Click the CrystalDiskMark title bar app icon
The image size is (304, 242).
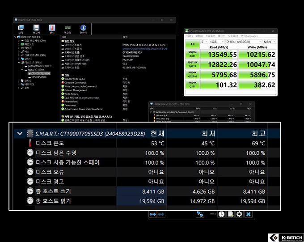point(187,31)
